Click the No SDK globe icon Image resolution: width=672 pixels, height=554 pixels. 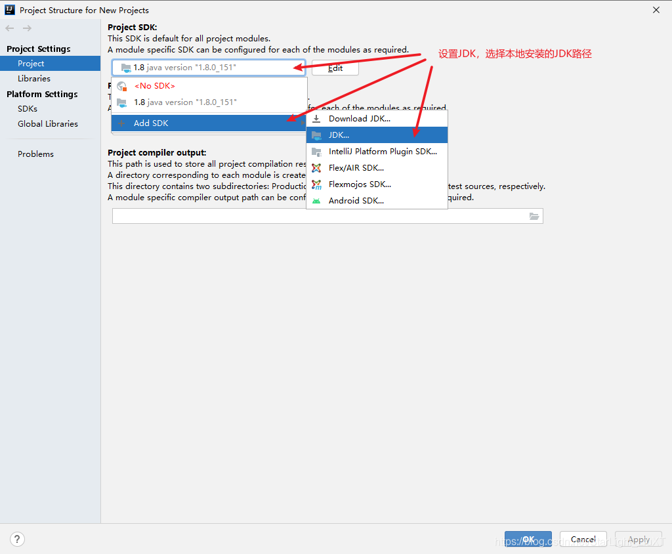[121, 86]
